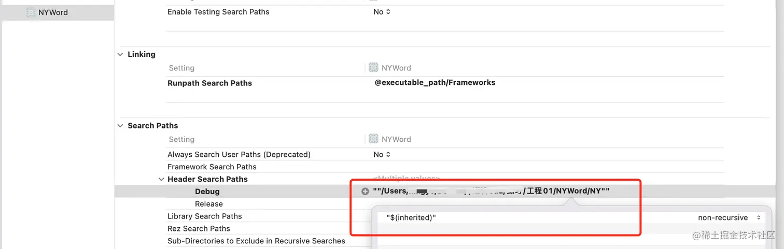Open Always Search User Paths No dropdown
784x249 pixels.
click(x=382, y=154)
